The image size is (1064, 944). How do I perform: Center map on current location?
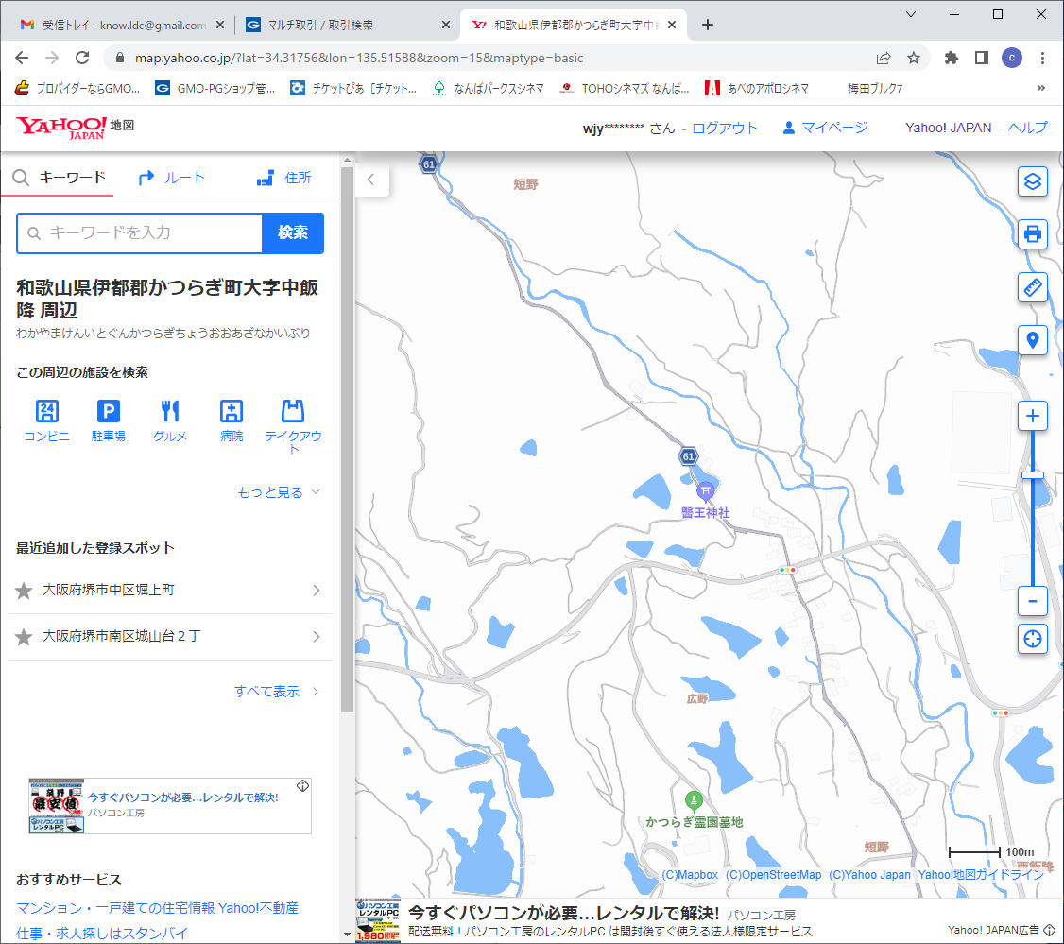[1032, 639]
